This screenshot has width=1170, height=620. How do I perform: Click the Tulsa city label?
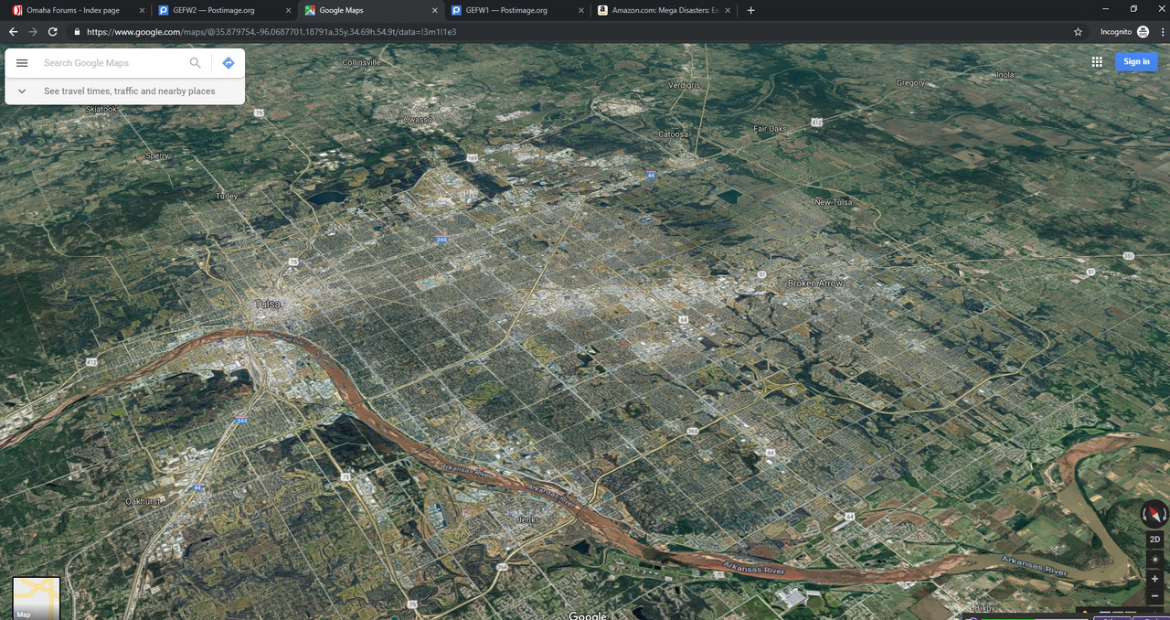(x=268, y=304)
